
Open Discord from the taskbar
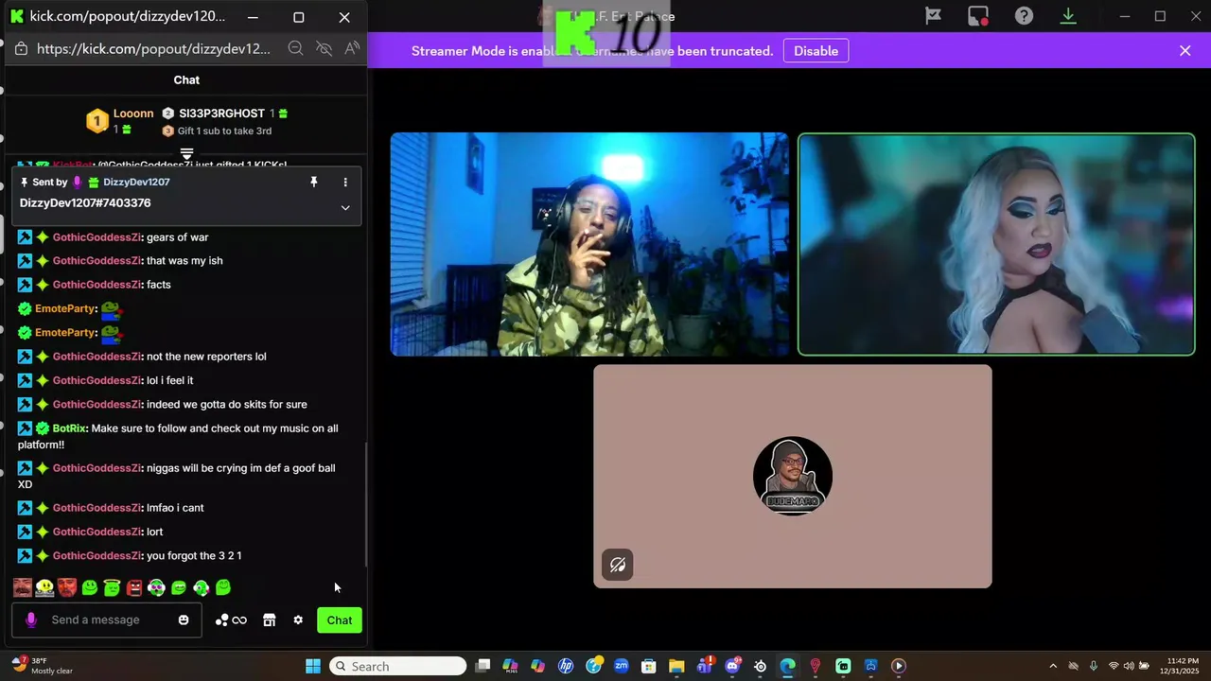pyautogui.click(x=732, y=666)
